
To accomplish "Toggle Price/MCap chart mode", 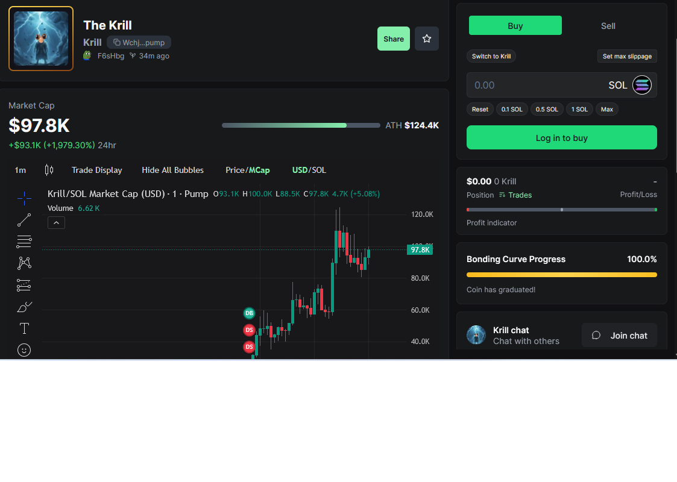I will click(248, 170).
